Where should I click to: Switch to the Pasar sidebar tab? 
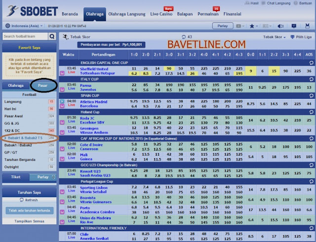[x=43, y=85]
